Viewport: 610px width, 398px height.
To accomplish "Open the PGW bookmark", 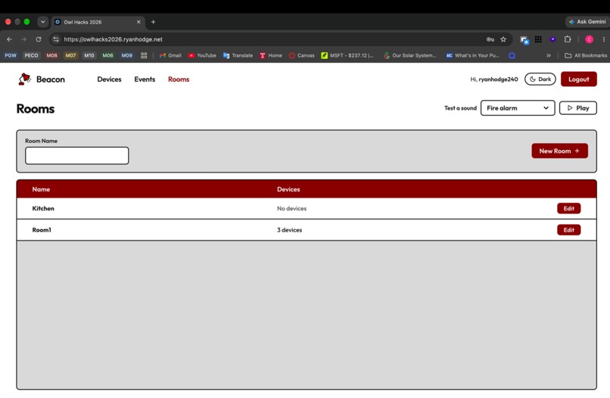I will click(x=11, y=56).
